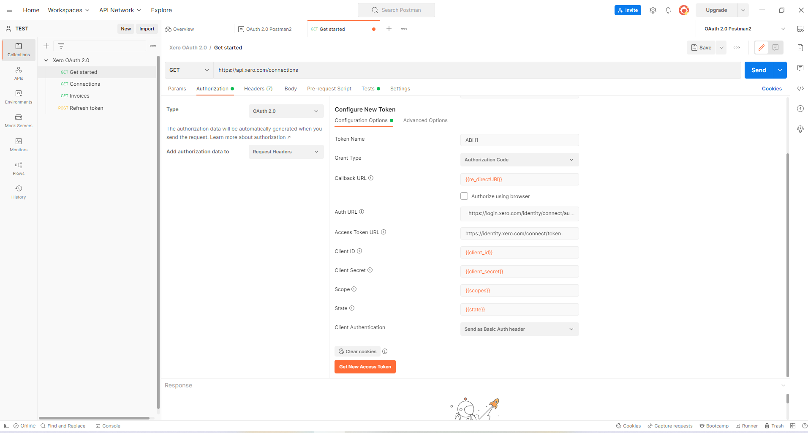The image size is (808, 433).
Task: Open the Console in status bar
Action: 108,426
